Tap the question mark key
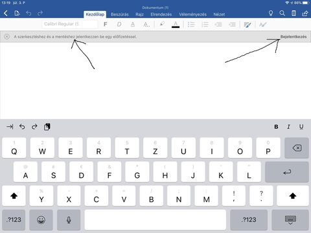The height and width of the screenshot is (233, 311). click(261, 196)
